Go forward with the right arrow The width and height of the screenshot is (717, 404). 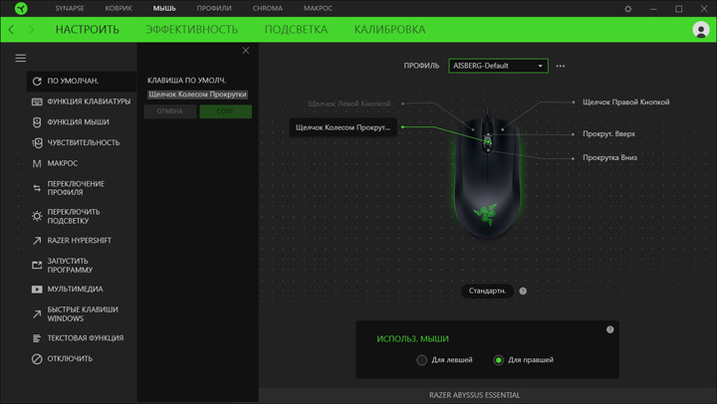click(31, 30)
